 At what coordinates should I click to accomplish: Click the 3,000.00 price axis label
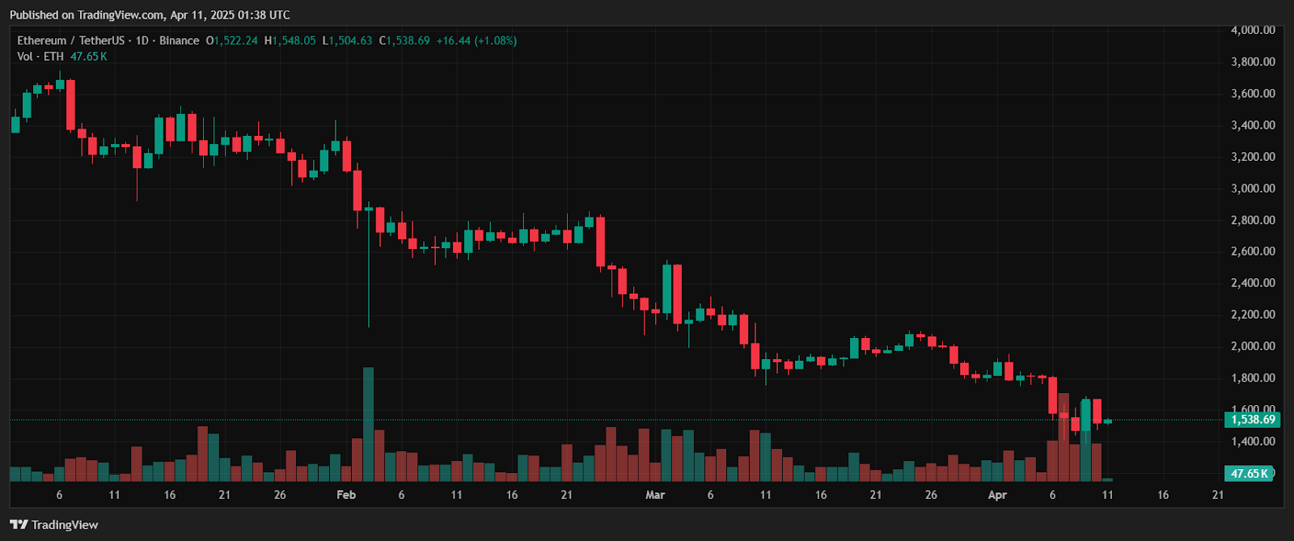(x=1253, y=188)
